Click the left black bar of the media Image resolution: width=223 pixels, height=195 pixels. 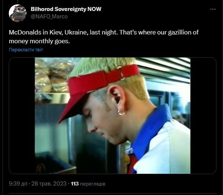click(22, 115)
